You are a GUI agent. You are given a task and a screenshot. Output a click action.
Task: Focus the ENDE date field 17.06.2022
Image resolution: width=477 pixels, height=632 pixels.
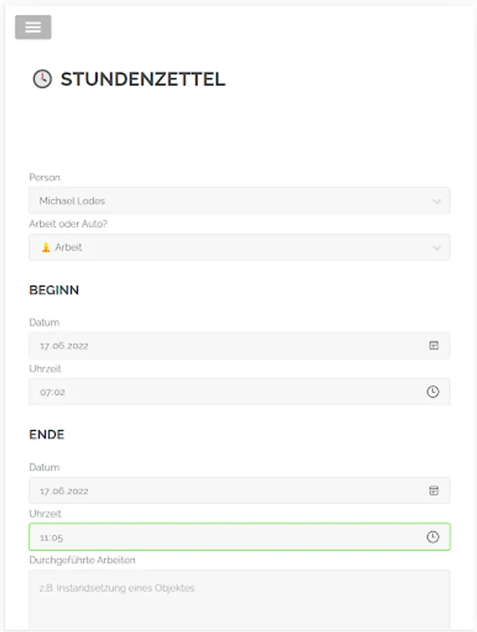click(210, 490)
